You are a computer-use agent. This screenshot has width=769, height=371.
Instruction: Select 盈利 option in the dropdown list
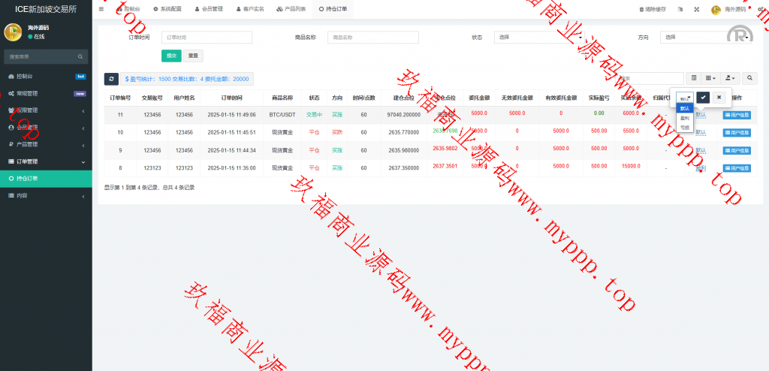(x=685, y=118)
